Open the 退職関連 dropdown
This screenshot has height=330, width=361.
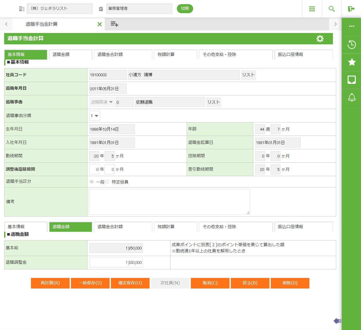pyautogui.click(x=102, y=102)
